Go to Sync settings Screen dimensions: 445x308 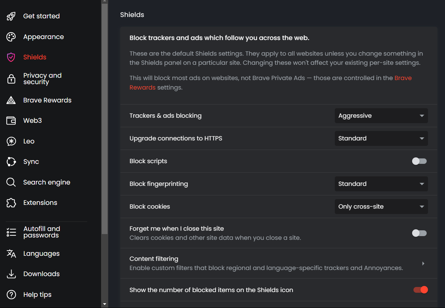click(x=31, y=162)
